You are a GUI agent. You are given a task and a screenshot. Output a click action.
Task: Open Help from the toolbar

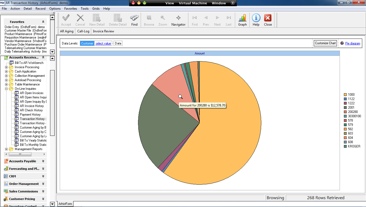coord(256,18)
